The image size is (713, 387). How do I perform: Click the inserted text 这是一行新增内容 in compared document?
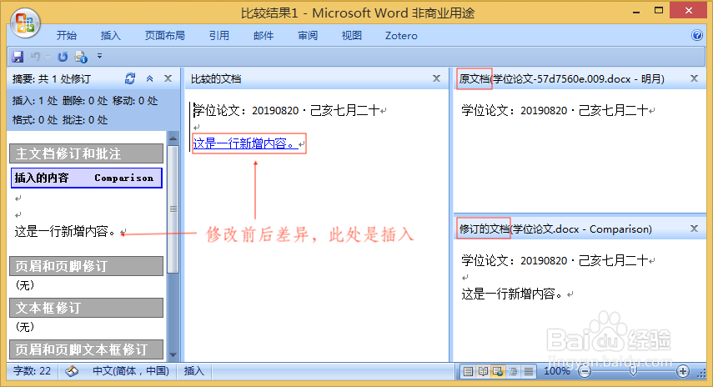coord(245,143)
